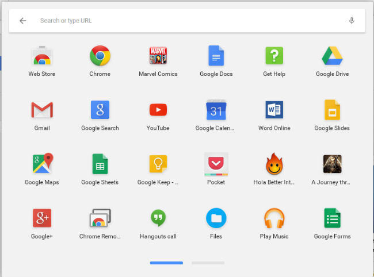Launch Word Online
Viewport: 374px width, 277px height.
coord(274,110)
